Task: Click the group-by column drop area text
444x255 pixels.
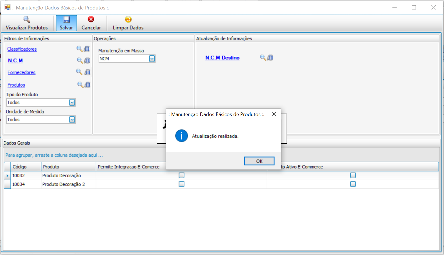Action: [x=54, y=155]
